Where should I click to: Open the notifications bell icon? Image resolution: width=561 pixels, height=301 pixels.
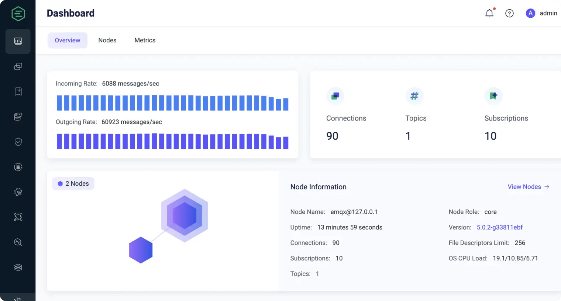[x=489, y=13]
